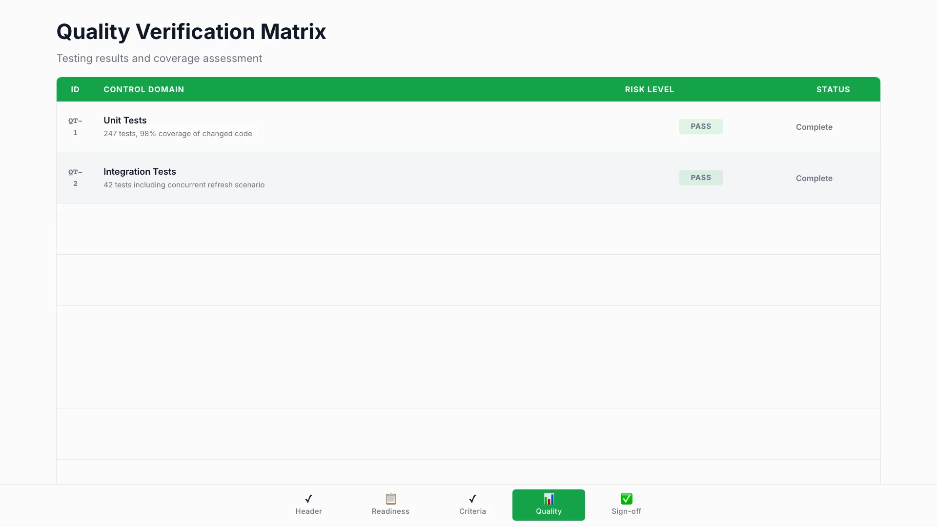
Task: Click the Control Domain column header
Action: click(x=144, y=89)
